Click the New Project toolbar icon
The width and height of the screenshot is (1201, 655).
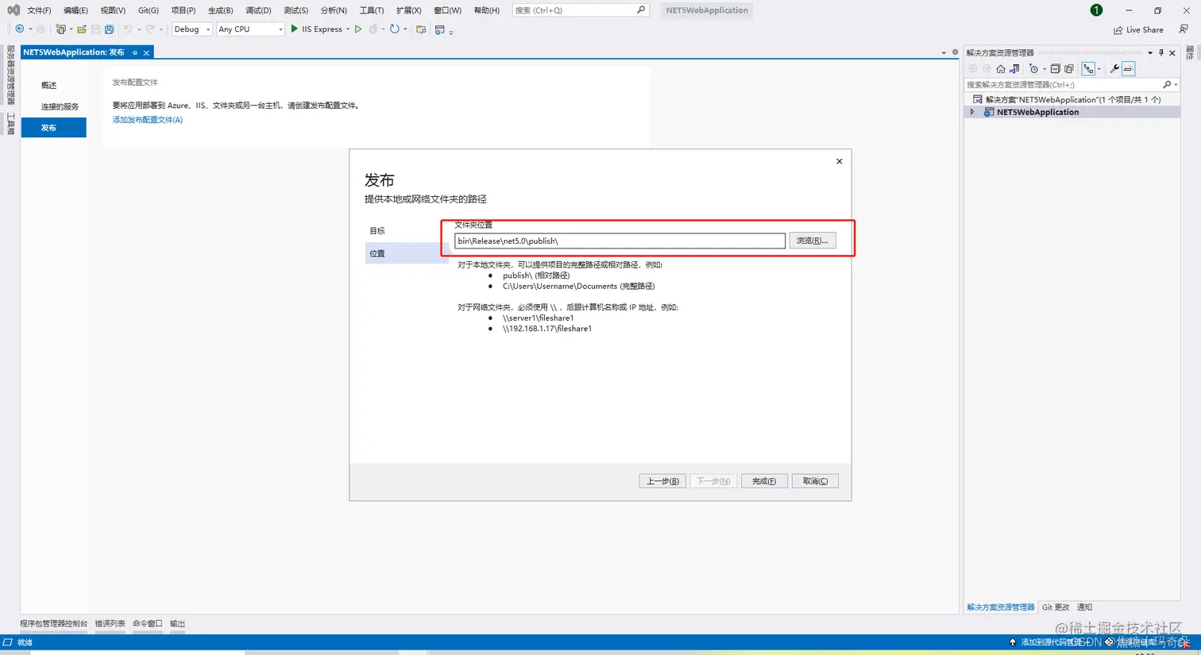(60, 29)
